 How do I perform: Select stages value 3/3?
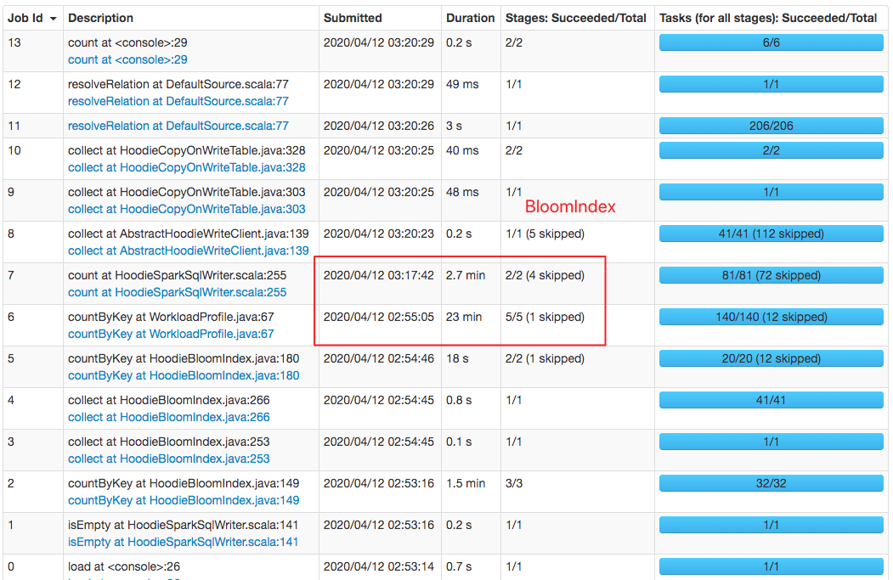click(514, 483)
